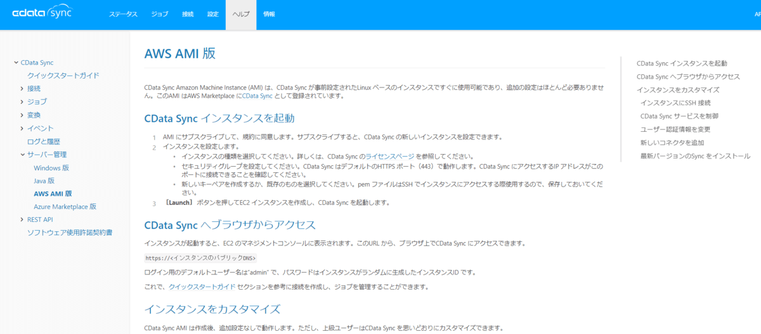Collapse the CData Sync tree node
Screen dimensions: 761x334
click(x=16, y=63)
